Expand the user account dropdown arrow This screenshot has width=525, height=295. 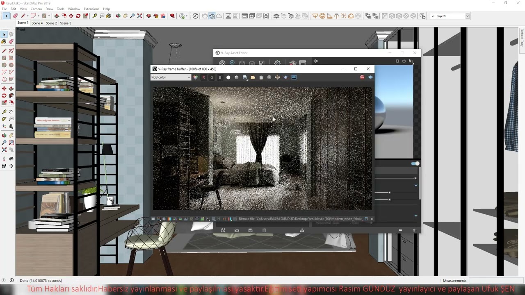coord(187,16)
